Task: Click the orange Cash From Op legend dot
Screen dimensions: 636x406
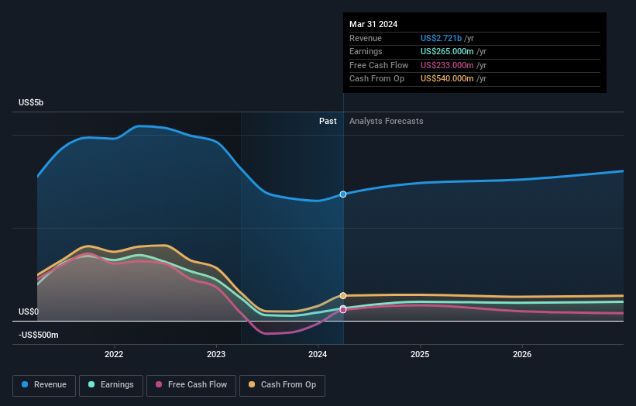Action: pos(252,384)
